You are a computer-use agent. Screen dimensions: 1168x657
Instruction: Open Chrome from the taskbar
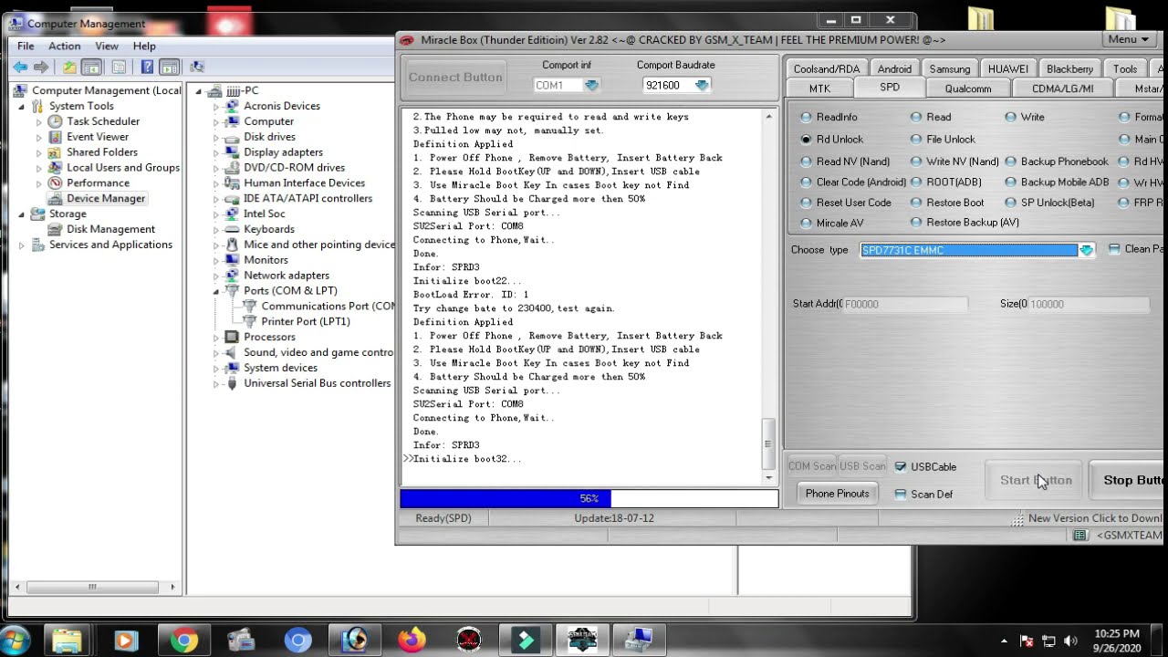tap(183, 641)
